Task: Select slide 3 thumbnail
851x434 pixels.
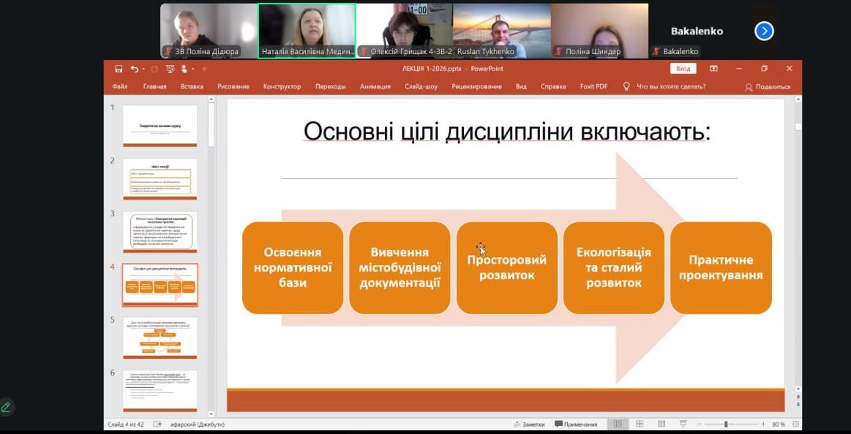Action: 160,232
